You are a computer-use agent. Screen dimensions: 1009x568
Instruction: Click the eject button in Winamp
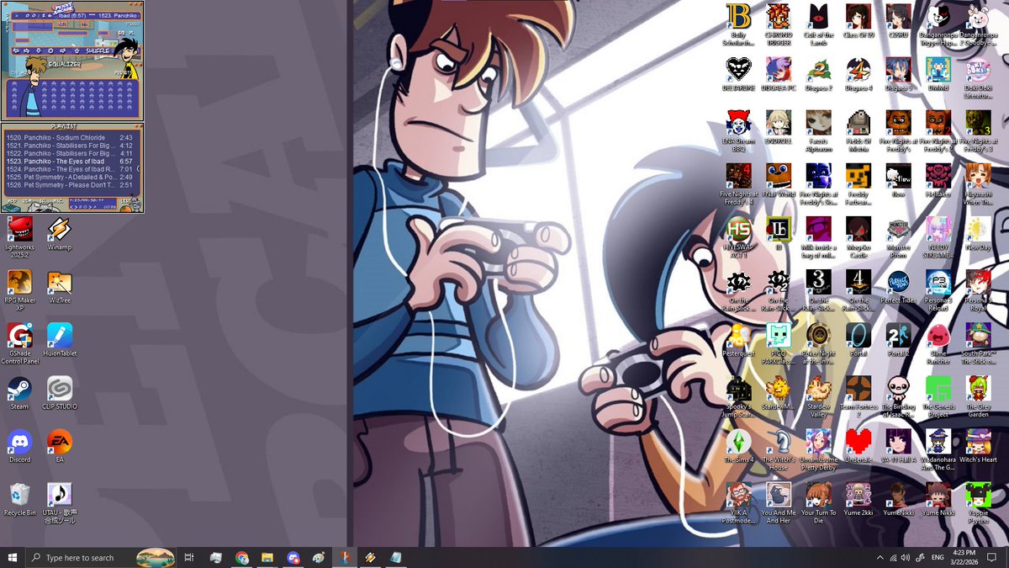pos(77,50)
